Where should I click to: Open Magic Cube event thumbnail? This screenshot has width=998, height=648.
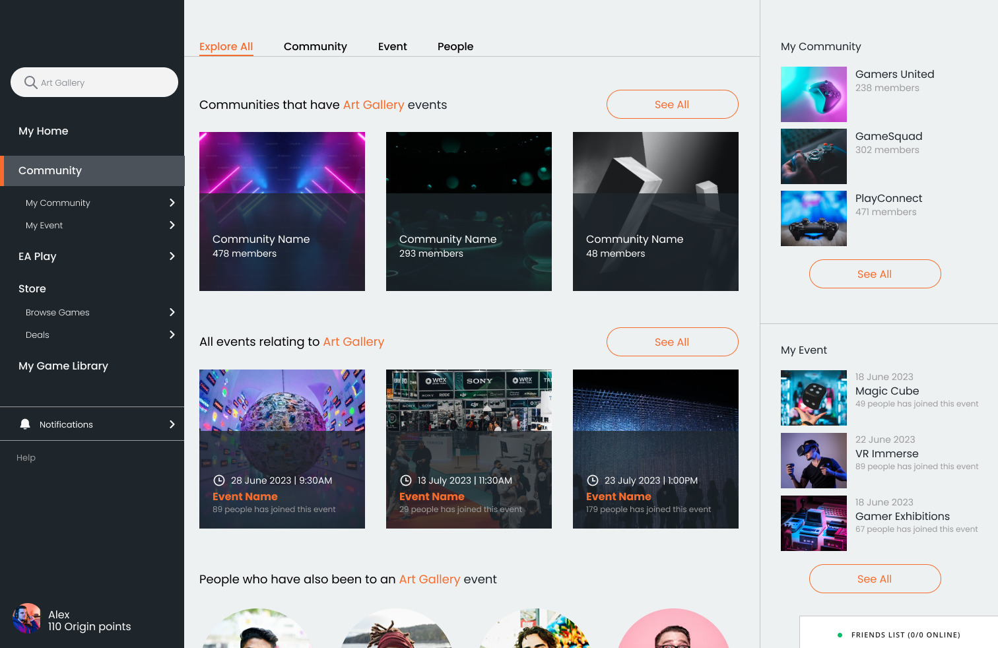point(814,398)
